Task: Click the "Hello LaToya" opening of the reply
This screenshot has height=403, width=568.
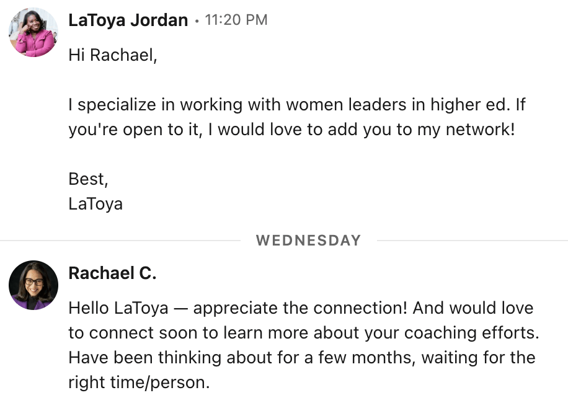Action: pyautogui.click(x=118, y=308)
